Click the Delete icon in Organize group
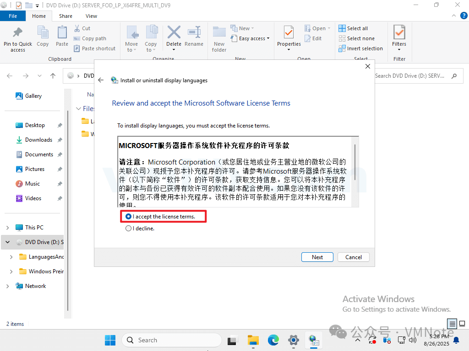Image resolution: width=469 pixels, height=351 pixels. (x=174, y=33)
